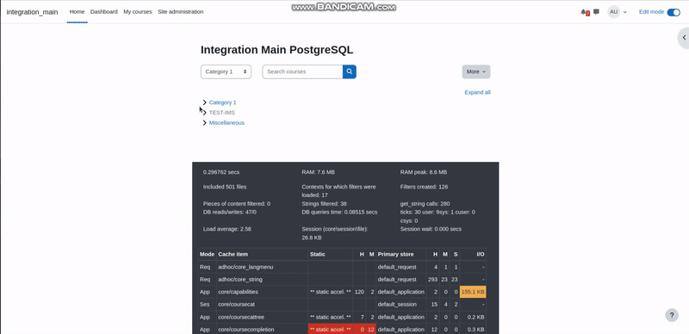The height and width of the screenshot is (334, 689).
Task: Click the RAM peak: 8.6 MB text
Action: [x=424, y=172]
